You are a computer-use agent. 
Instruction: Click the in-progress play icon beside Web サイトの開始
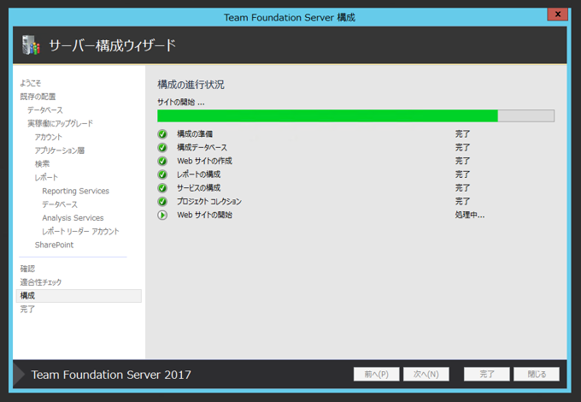click(x=162, y=215)
